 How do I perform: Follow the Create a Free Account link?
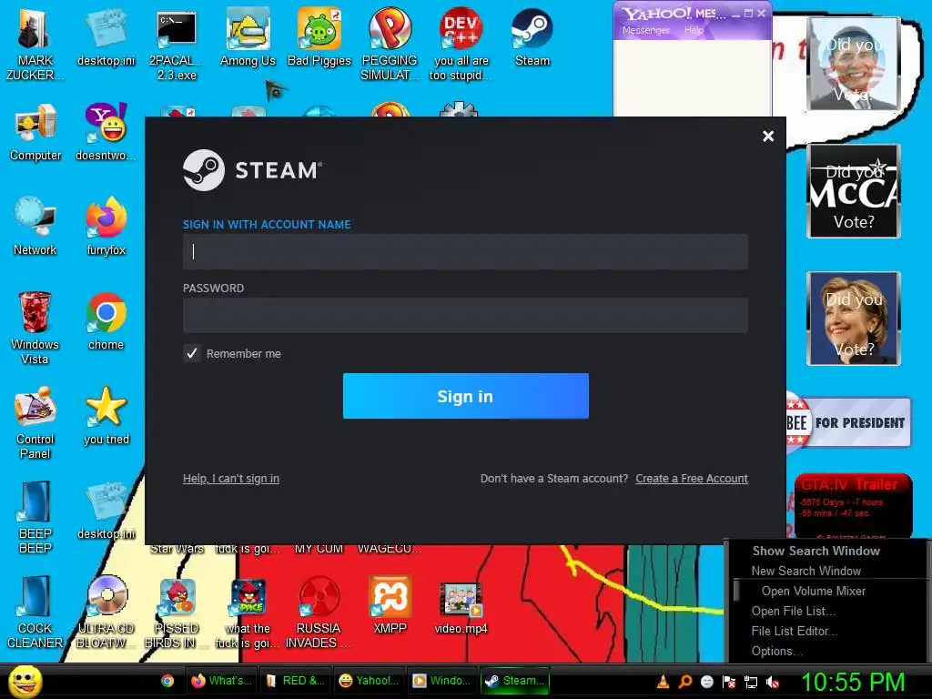pyautogui.click(x=692, y=479)
